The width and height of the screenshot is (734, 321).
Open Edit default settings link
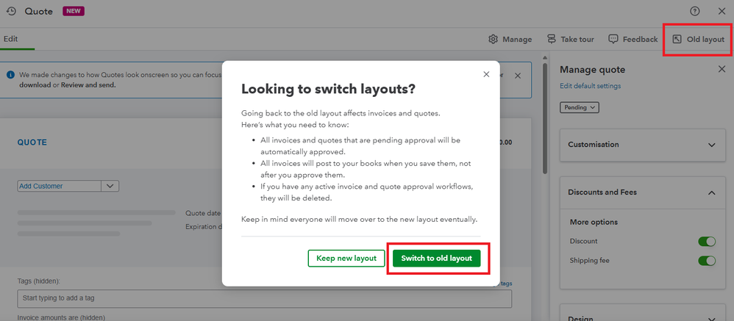(590, 86)
